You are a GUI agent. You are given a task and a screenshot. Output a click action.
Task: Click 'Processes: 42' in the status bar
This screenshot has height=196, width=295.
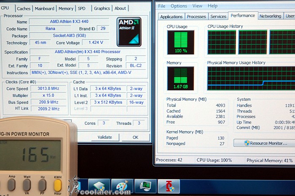[169, 160]
